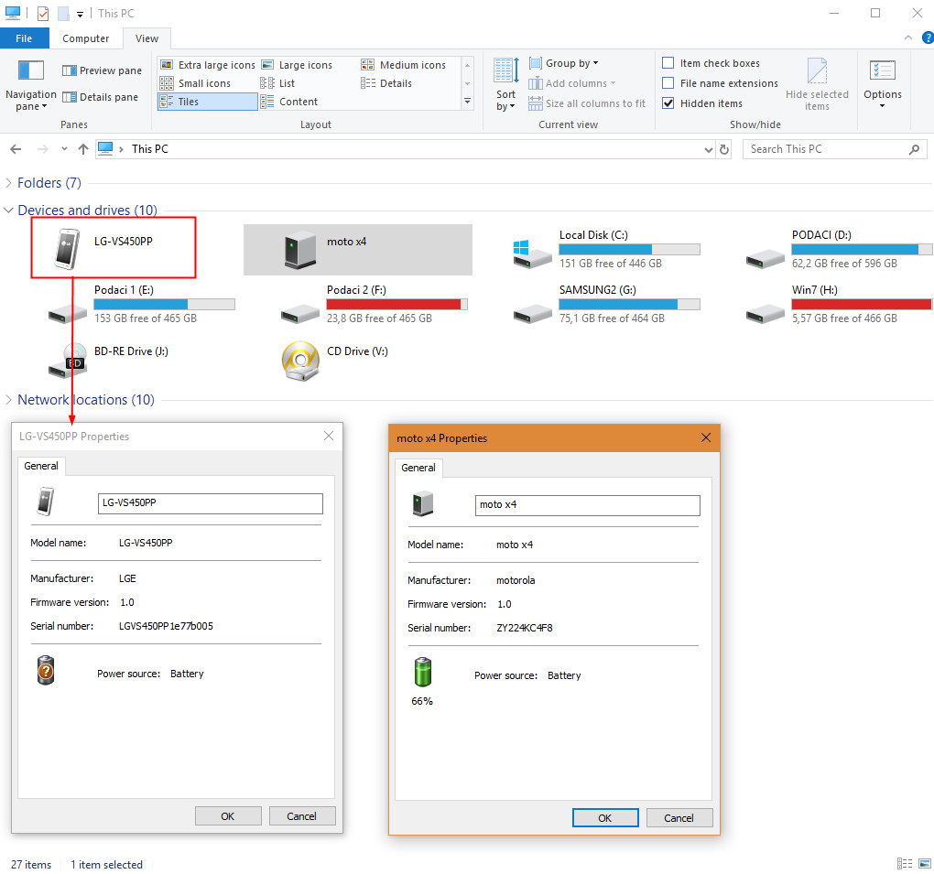Expand the Network locations (10) group
934x874 pixels.
9,400
